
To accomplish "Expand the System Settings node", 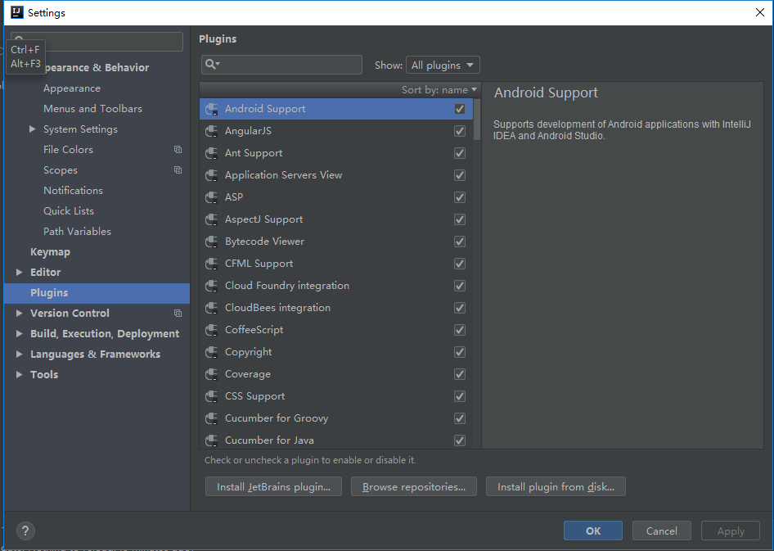I will tap(32, 129).
